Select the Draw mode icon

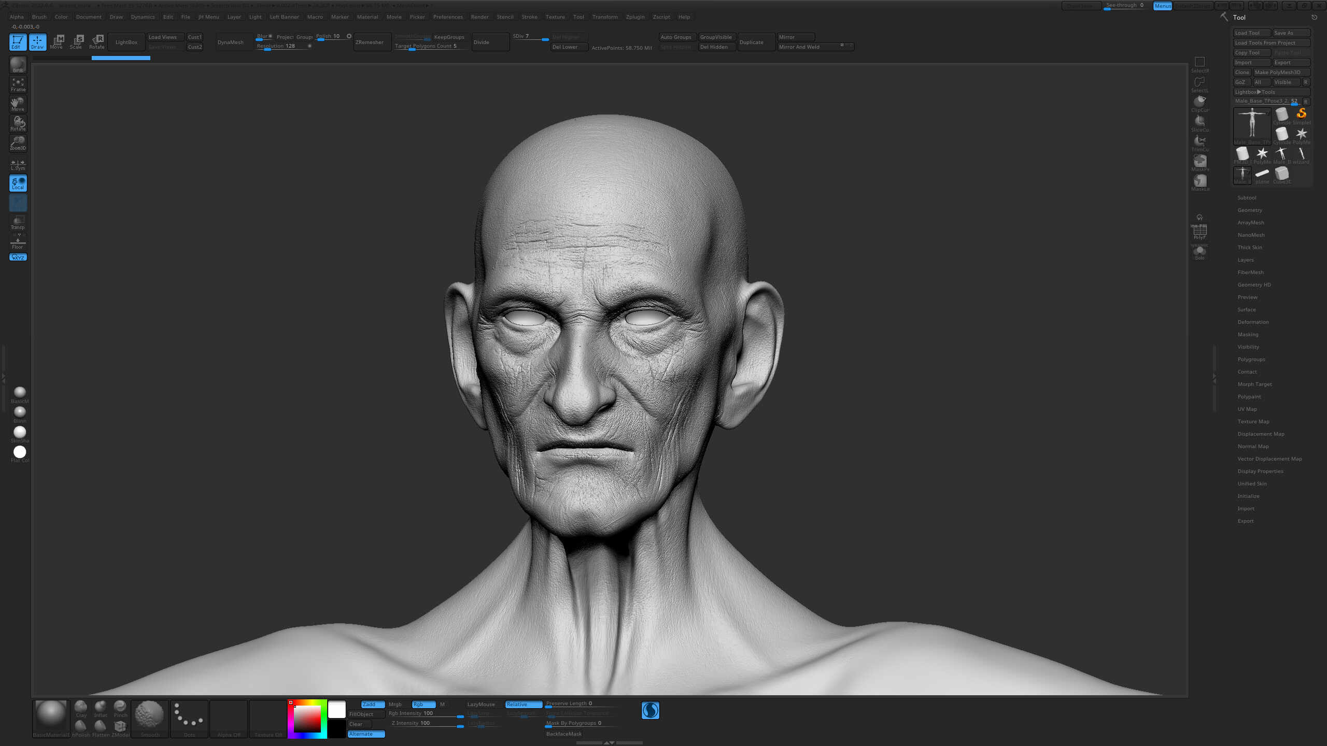(37, 42)
